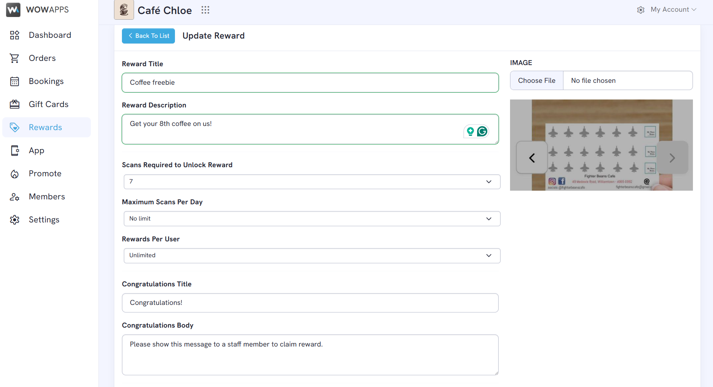Click the gear icon next to My Account
This screenshot has height=387, width=713.
coord(641,10)
